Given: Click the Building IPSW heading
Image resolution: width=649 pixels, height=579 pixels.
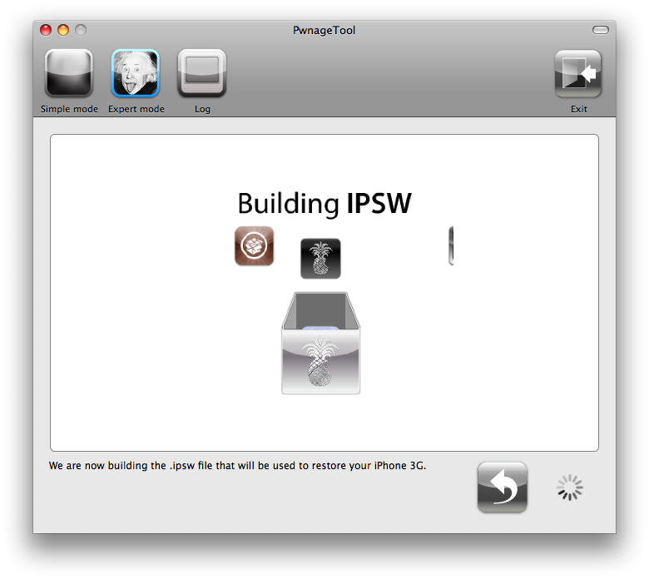Looking at the screenshot, I should coord(324,204).
